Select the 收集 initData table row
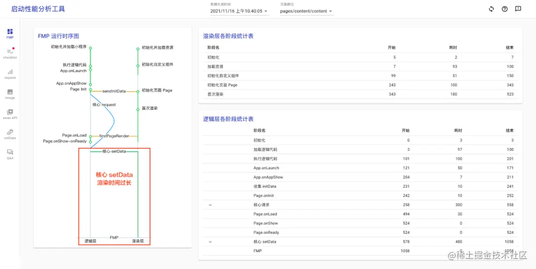This screenshot has height=269, width=536. tap(360, 186)
